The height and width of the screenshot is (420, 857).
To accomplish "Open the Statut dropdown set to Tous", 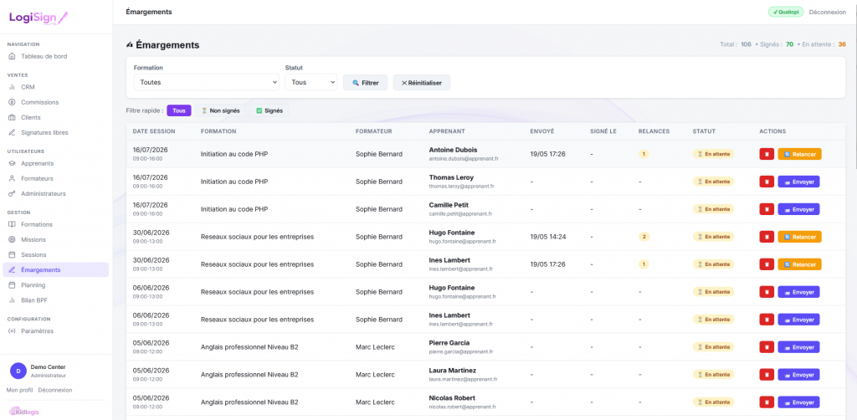I will pos(311,83).
